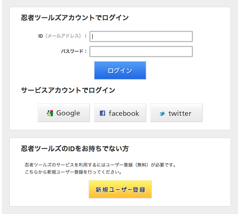Select heading 忍者ツールズのIDをお持ちでない方
Image resolution: width=238 pixels, height=214 pixels.
tap(75, 149)
